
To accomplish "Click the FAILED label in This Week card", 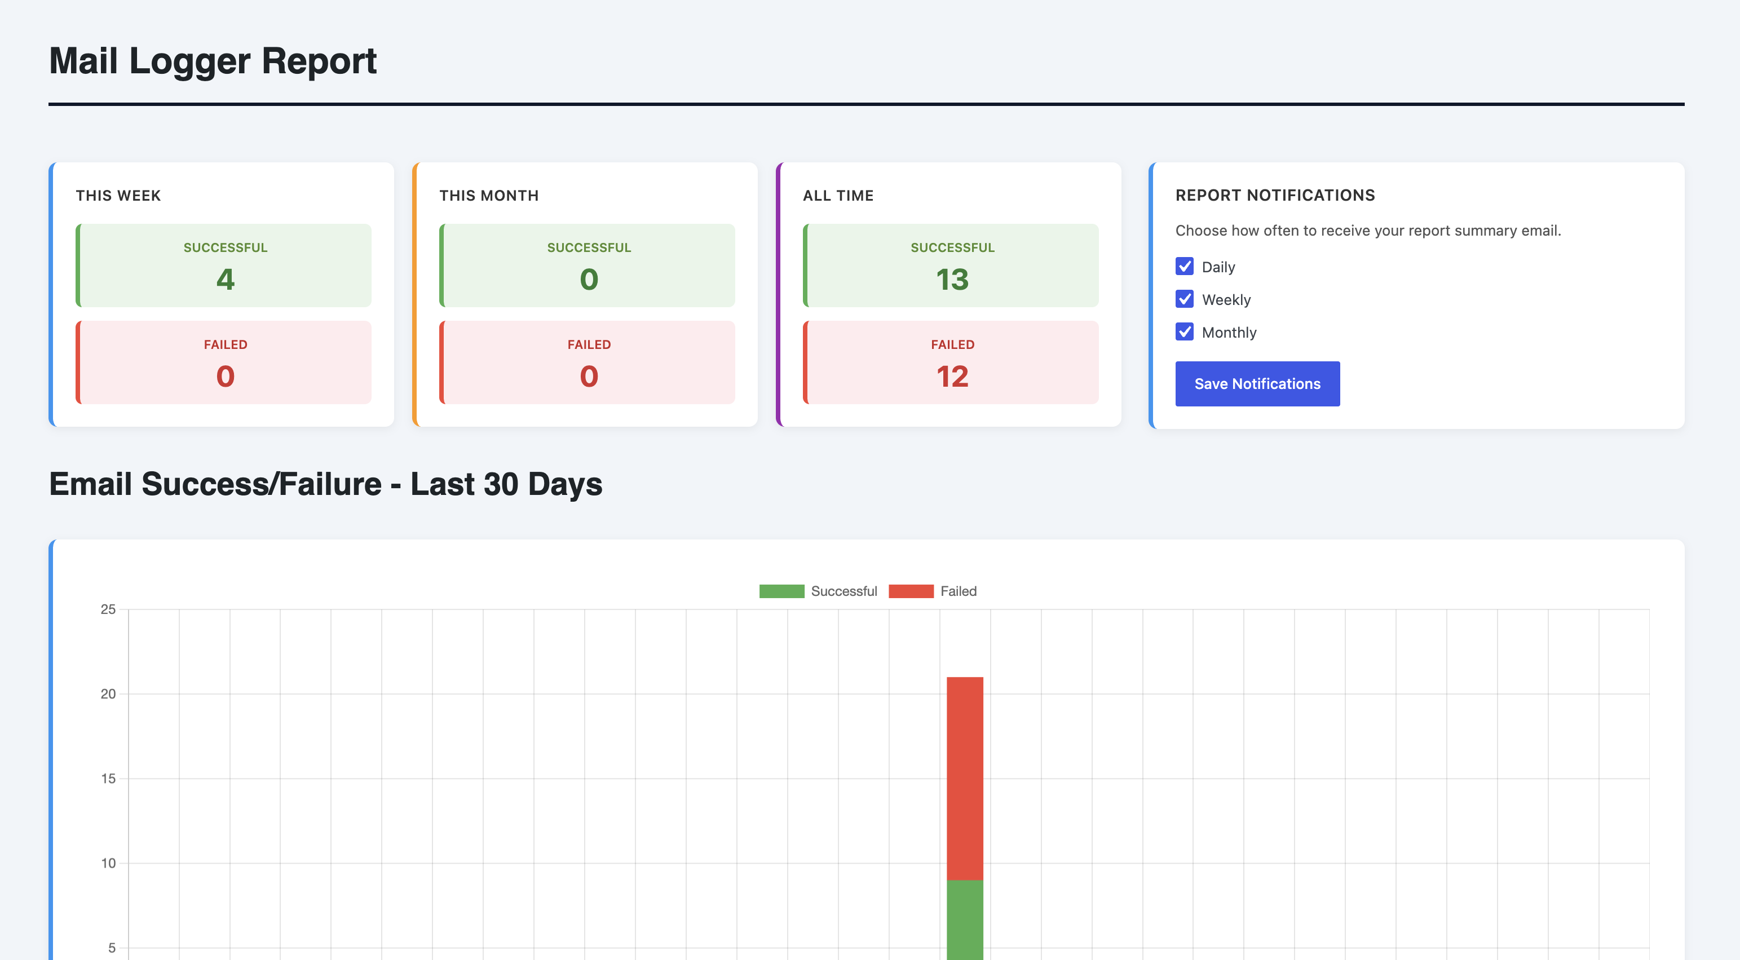I will pos(226,344).
